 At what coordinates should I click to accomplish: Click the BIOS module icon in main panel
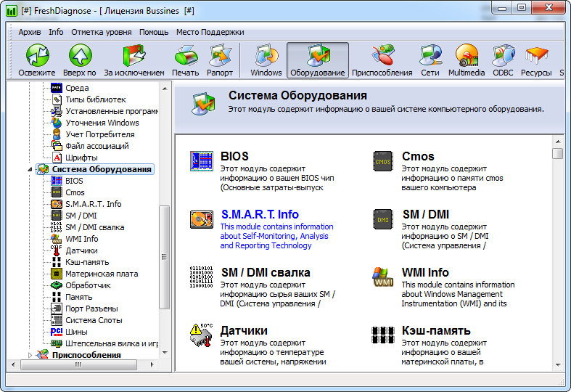coord(202,161)
